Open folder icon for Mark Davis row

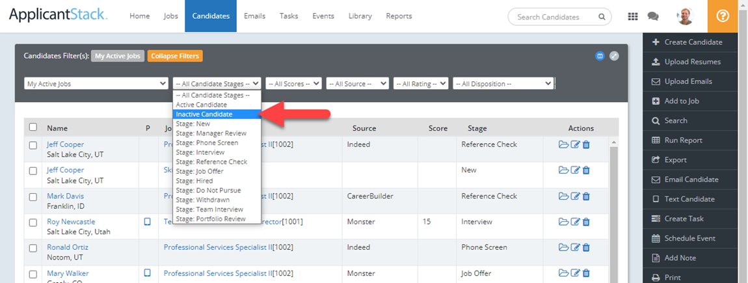coord(563,196)
